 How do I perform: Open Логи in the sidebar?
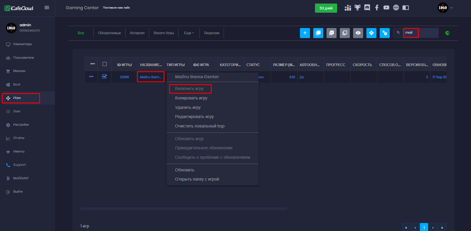tap(17, 112)
